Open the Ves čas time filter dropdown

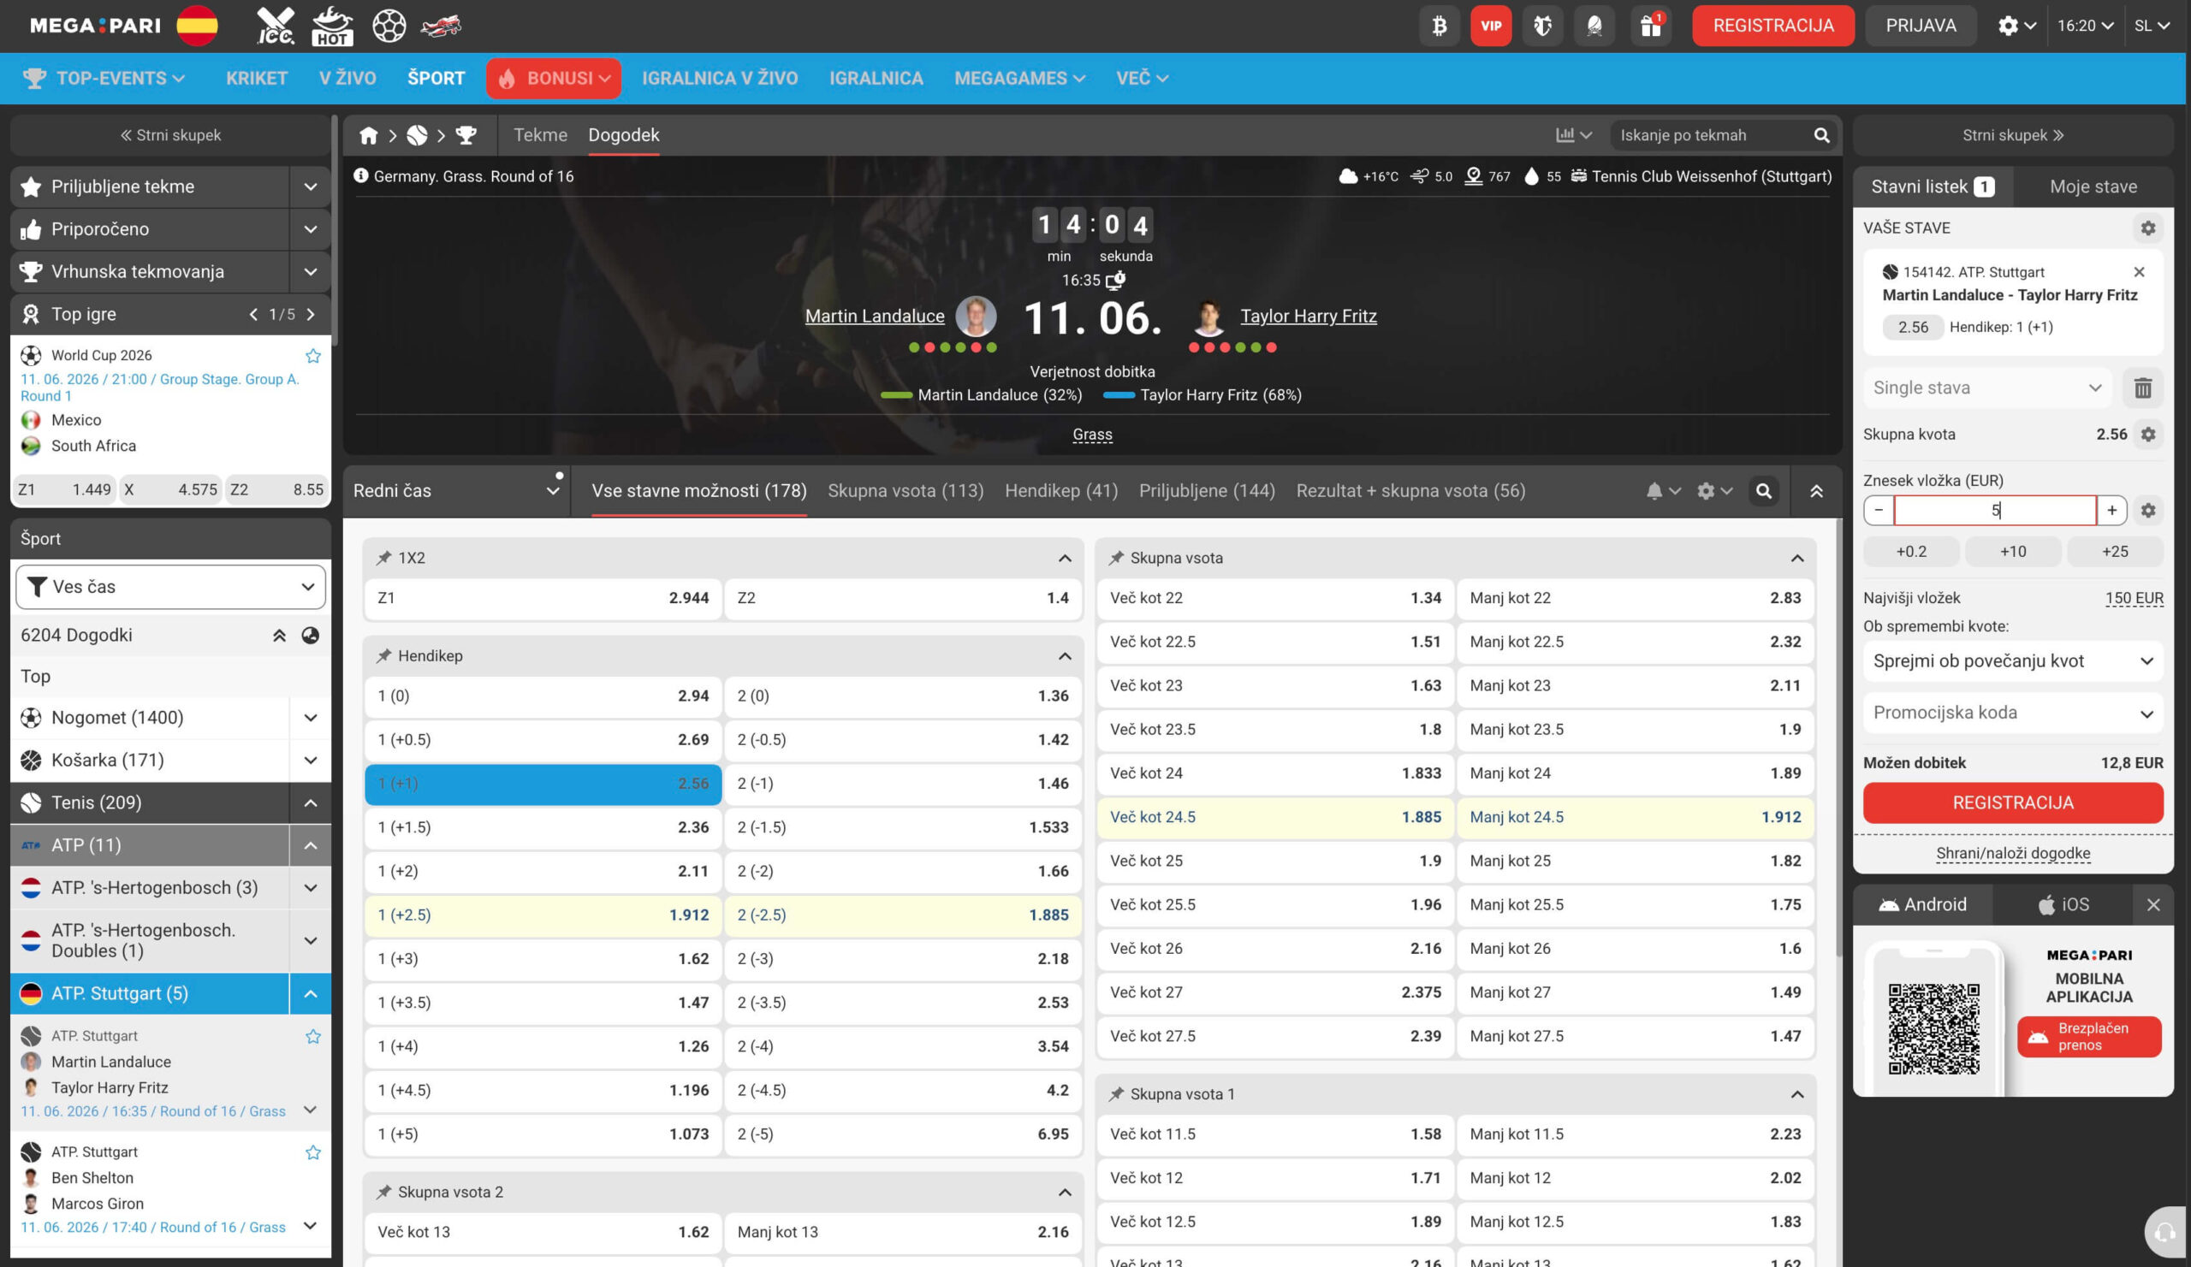click(170, 587)
